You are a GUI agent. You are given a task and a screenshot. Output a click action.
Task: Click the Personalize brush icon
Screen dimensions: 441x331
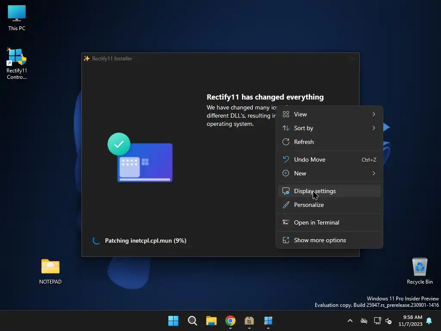click(x=286, y=205)
